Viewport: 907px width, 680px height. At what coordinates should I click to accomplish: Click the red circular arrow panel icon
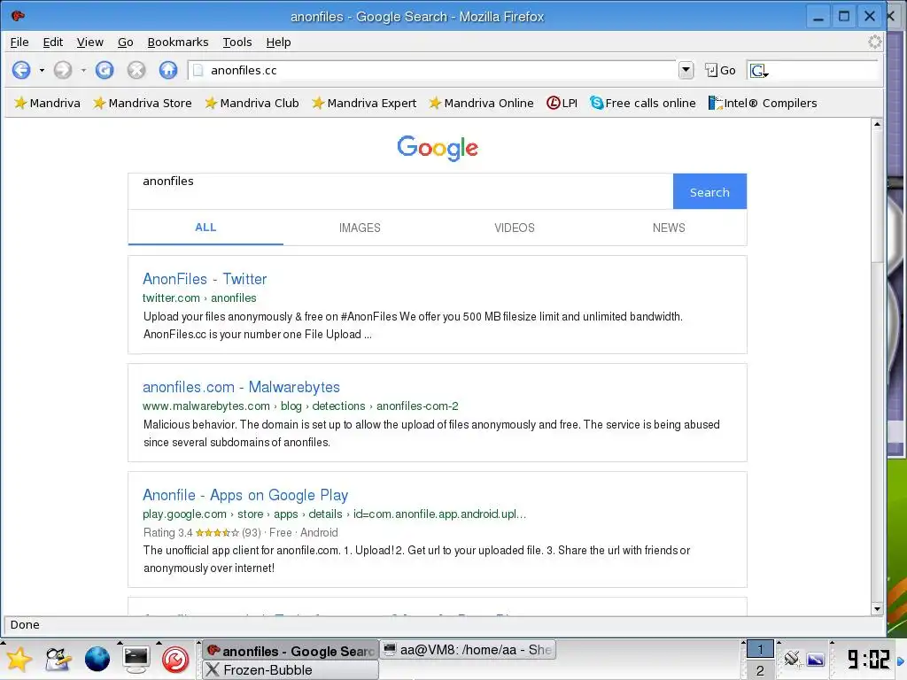click(175, 659)
